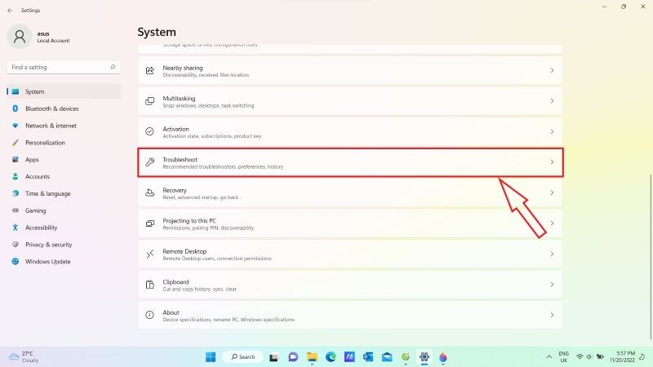Open the About device specifications entry
The height and width of the screenshot is (367, 653).
[x=350, y=315]
